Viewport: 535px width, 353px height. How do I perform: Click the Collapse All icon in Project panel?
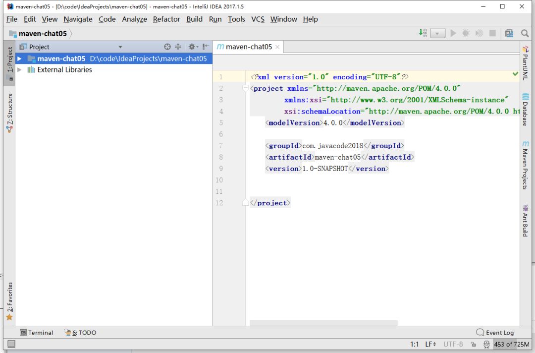pyautogui.click(x=178, y=47)
